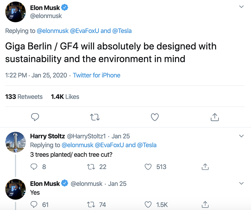Open the 'Twitter for iPhone' link

click(97, 75)
